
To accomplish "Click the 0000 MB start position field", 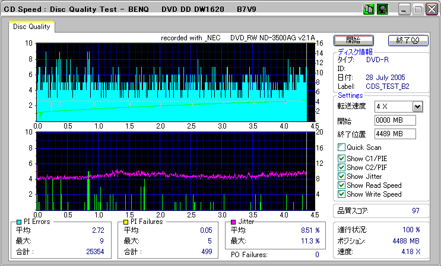I will click(395, 121).
